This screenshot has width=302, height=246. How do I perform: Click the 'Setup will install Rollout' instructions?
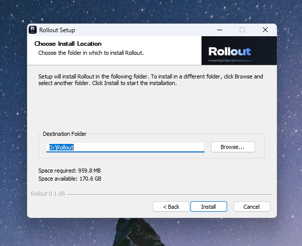(151, 80)
